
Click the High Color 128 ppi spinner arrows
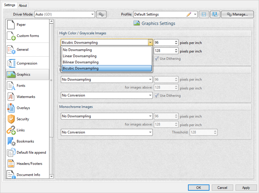point(176,51)
